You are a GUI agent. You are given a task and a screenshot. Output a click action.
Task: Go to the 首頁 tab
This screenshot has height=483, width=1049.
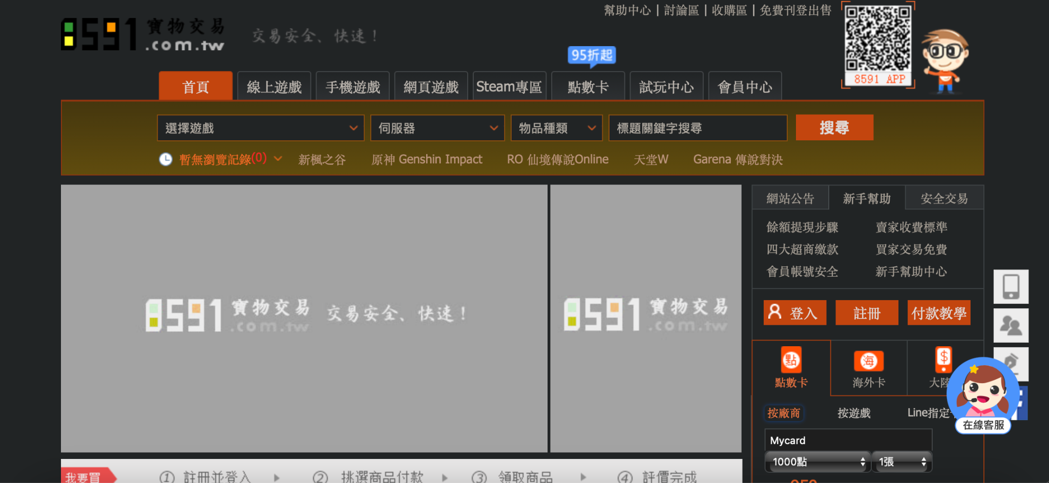tap(196, 86)
